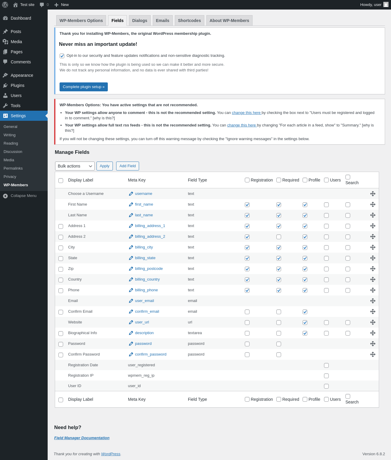Click the edit pencil beside user_email

(131, 301)
